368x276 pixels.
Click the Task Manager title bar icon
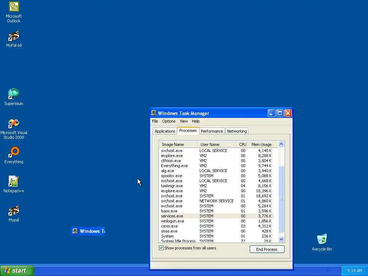[154, 113]
